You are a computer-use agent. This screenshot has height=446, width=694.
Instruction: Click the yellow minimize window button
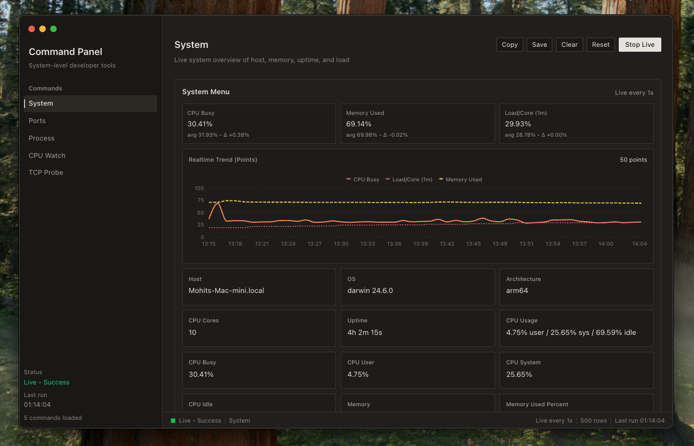pos(43,29)
